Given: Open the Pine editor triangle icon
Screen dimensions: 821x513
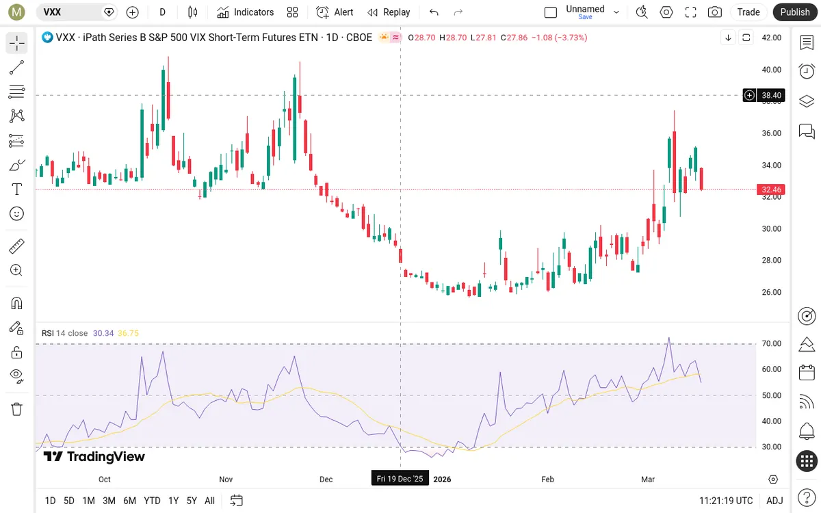Looking at the screenshot, I should coord(807,344).
